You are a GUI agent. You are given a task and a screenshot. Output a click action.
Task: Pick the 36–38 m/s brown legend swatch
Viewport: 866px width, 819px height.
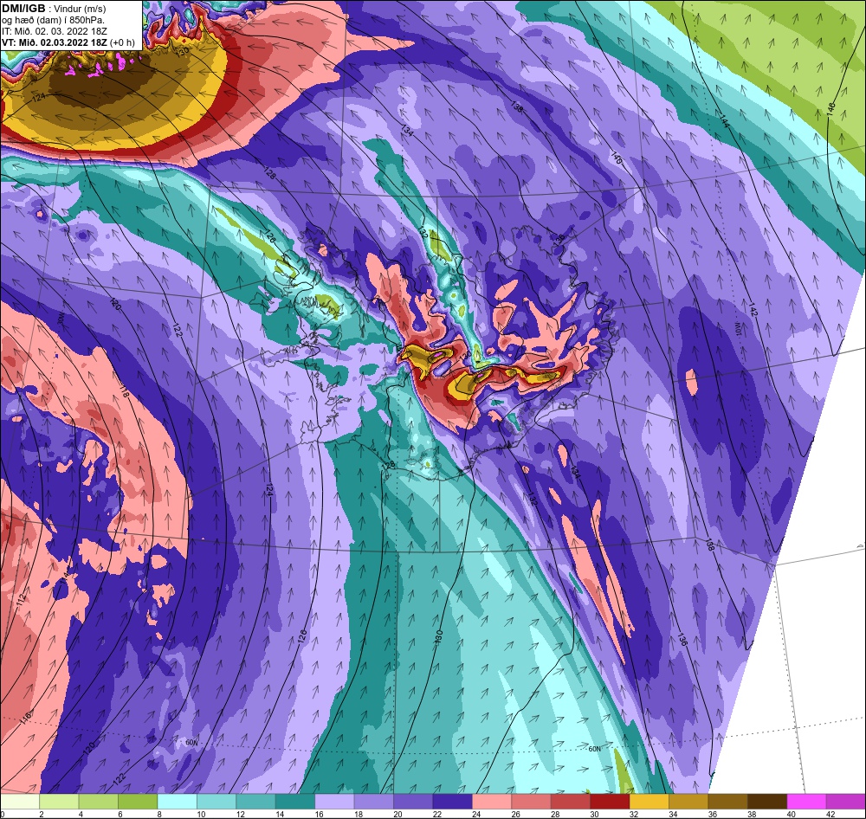coord(728,801)
